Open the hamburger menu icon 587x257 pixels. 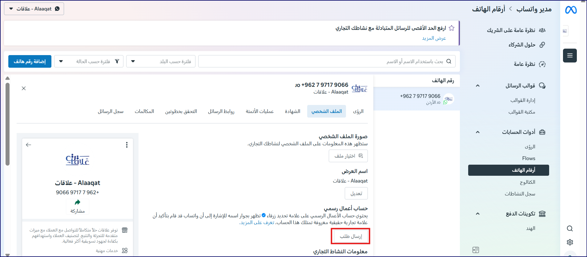570,56
